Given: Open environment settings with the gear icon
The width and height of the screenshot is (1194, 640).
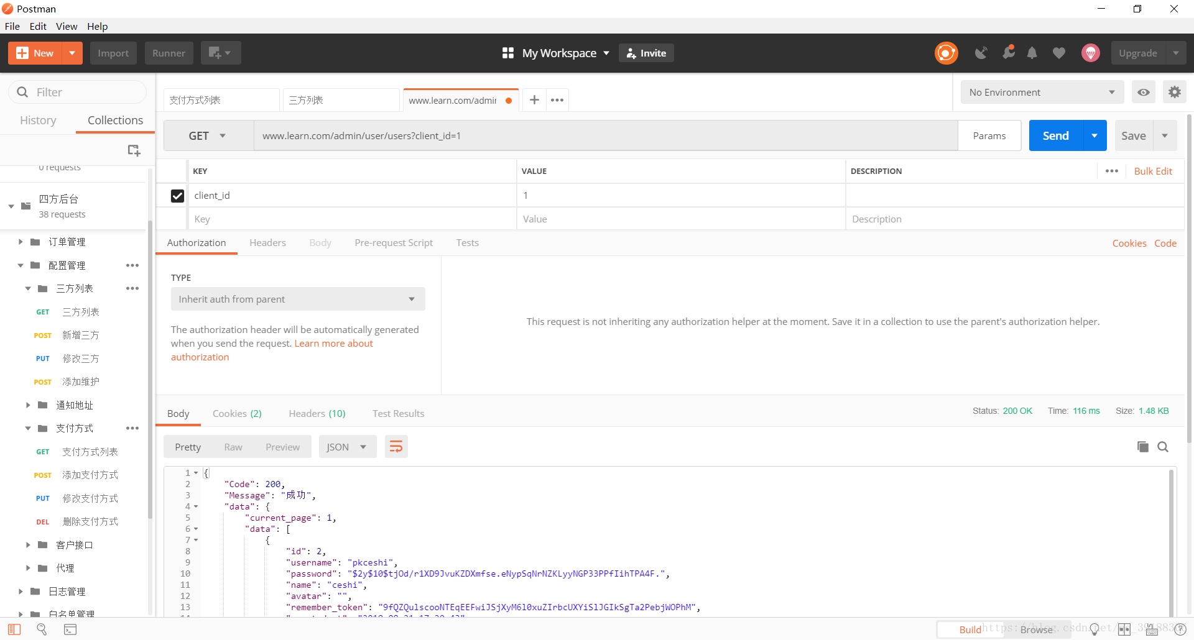Looking at the screenshot, I should coord(1175,91).
